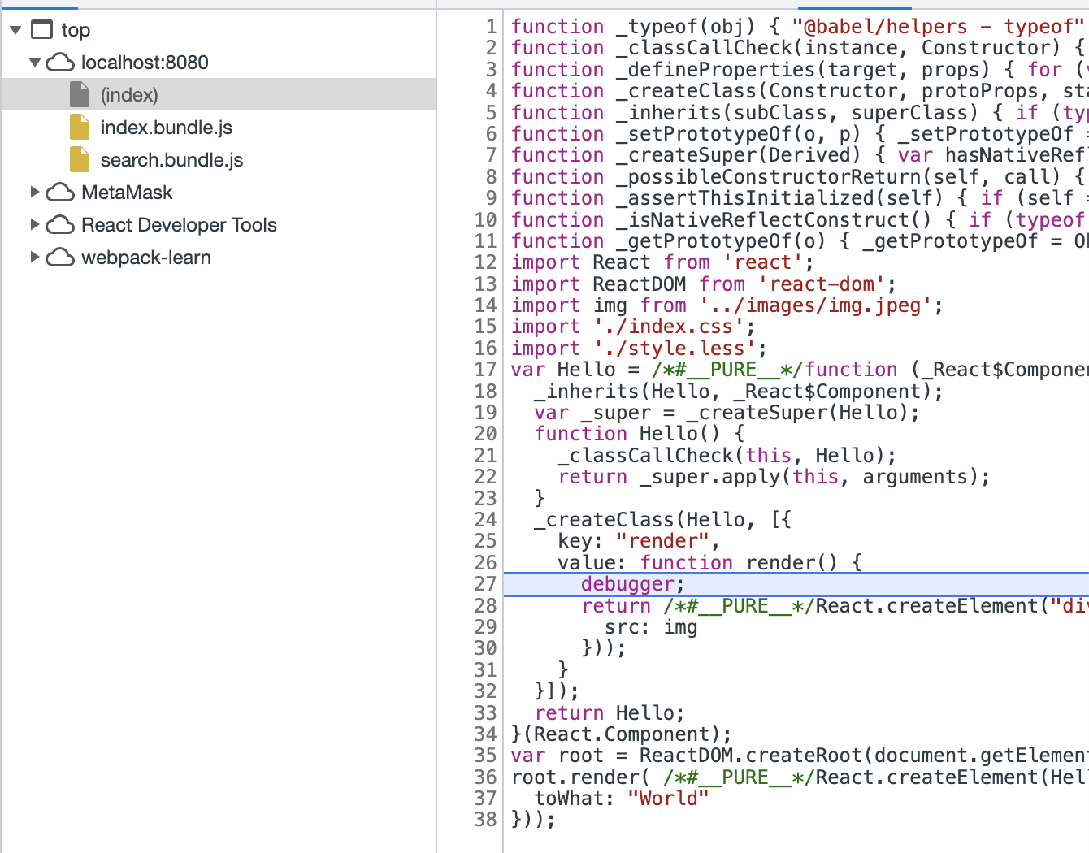Set breakpoint on line number 35
This screenshot has height=853, width=1089.
[x=485, y=756]
